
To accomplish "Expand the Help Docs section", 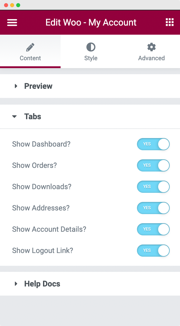I will pos(42,283).
